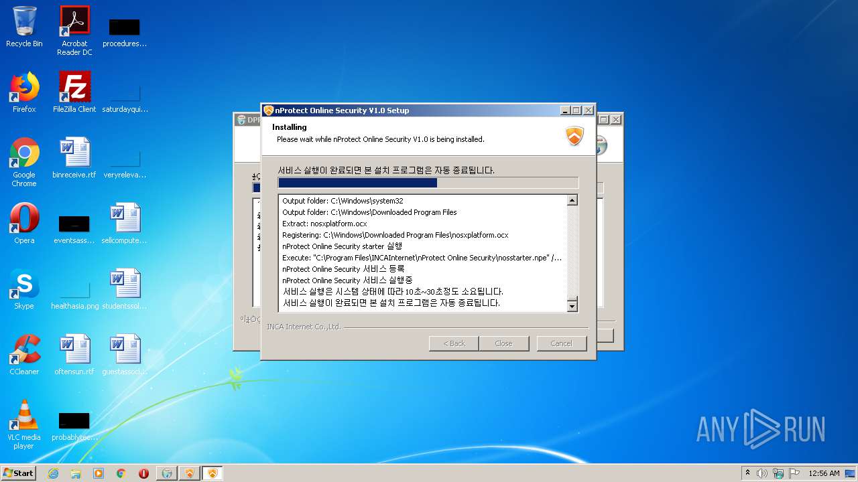
Task: Click the install log scroll up arrow
Action: (572, 200)
